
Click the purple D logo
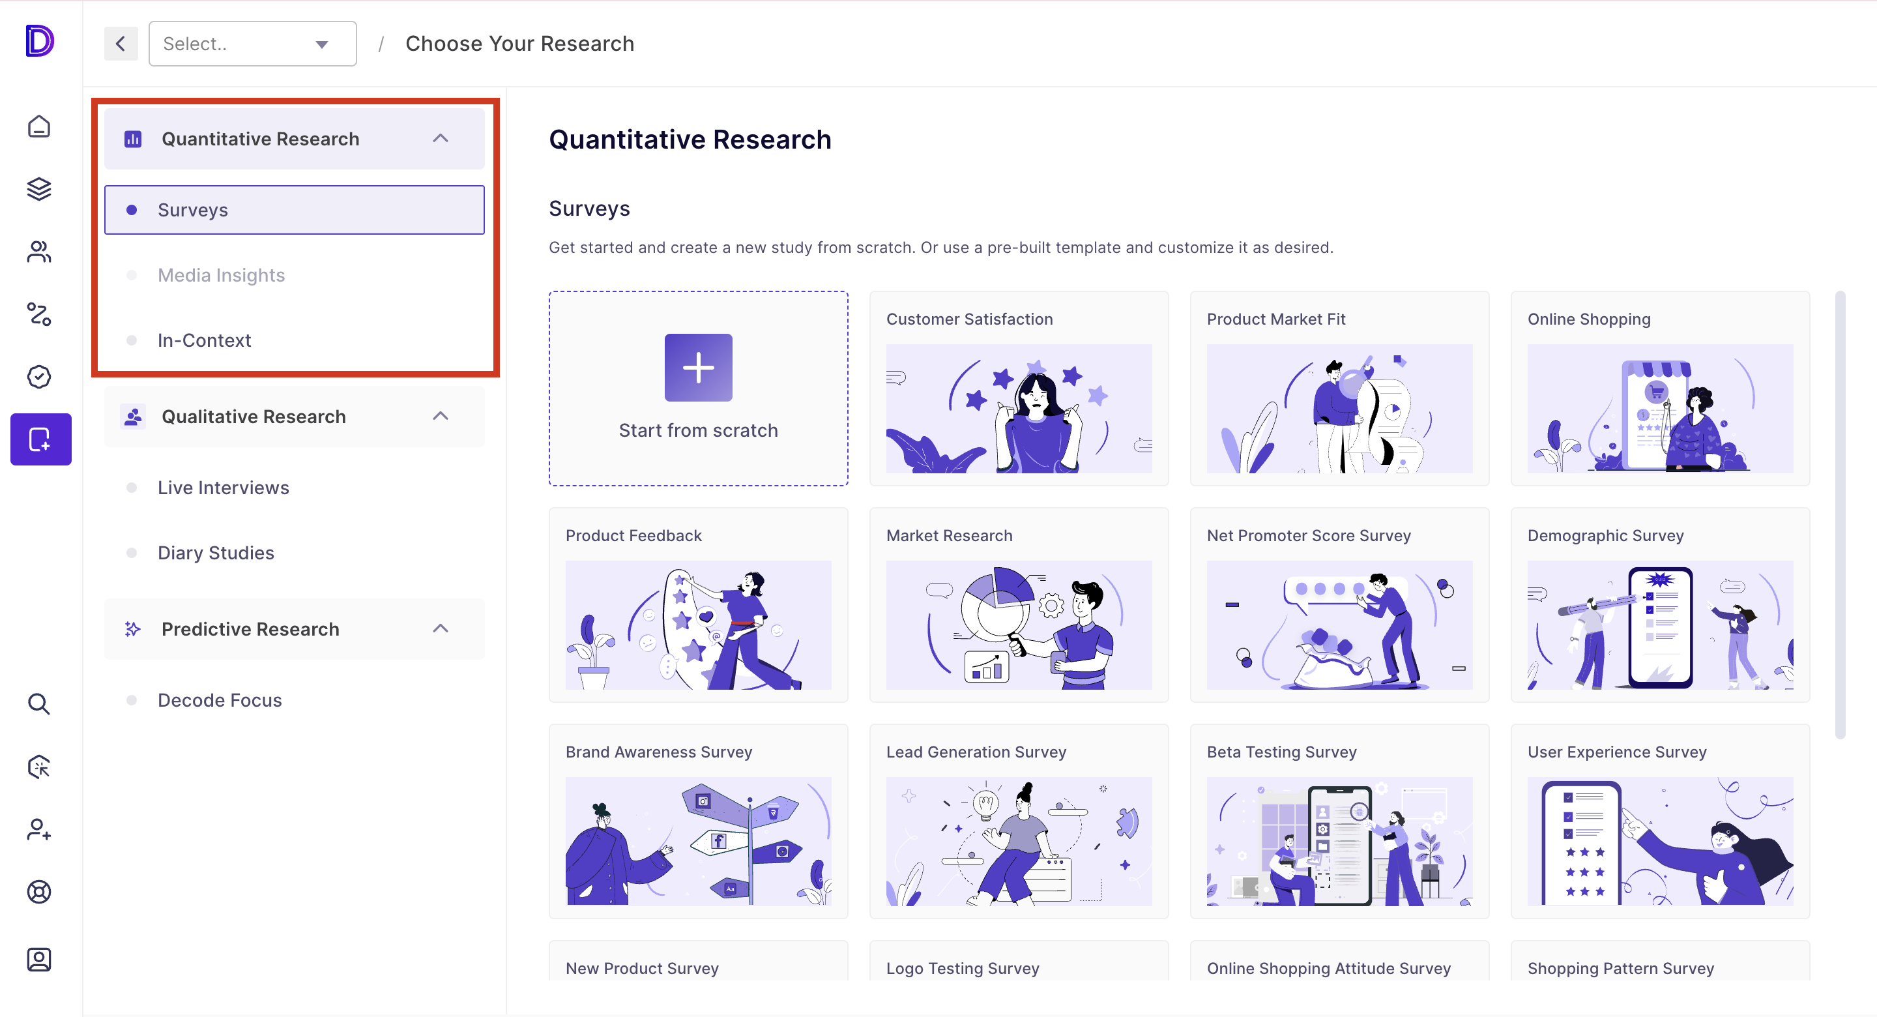38,41
